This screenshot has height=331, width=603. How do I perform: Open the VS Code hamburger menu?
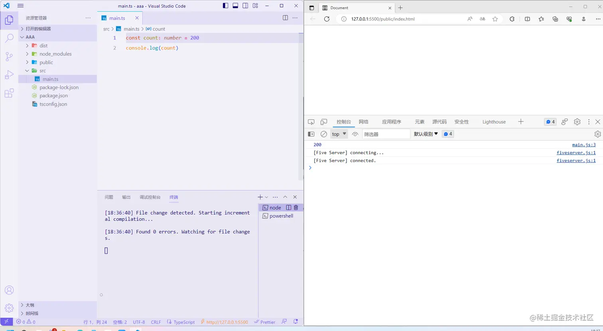[x=21, y=6]
